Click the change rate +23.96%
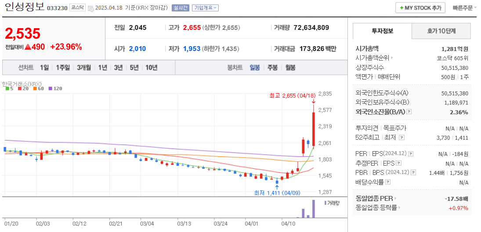 [x=66, y=47]
